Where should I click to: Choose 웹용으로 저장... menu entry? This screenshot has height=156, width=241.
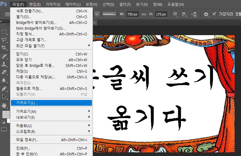52,88
